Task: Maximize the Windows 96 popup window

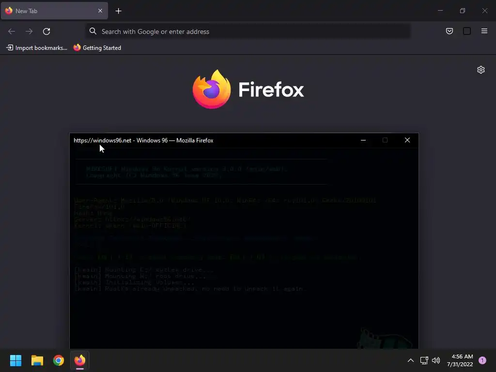Action: [385, 140]
